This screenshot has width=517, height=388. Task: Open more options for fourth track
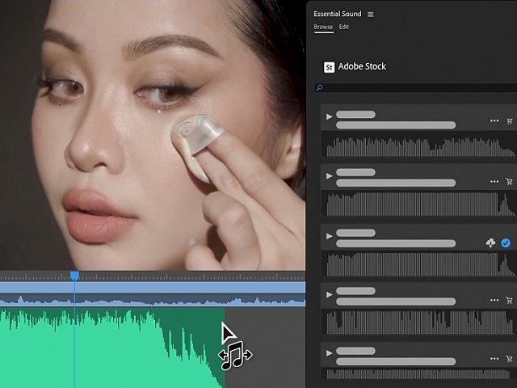494,300
